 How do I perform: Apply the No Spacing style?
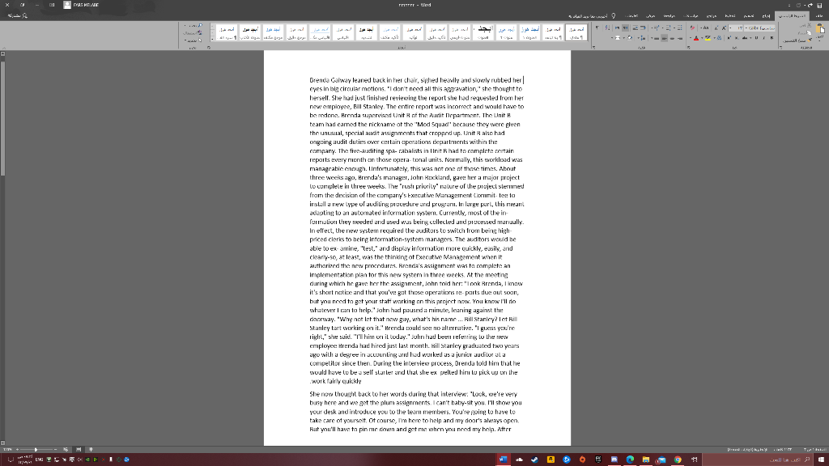pyautogui.click(x=552, y=32)
